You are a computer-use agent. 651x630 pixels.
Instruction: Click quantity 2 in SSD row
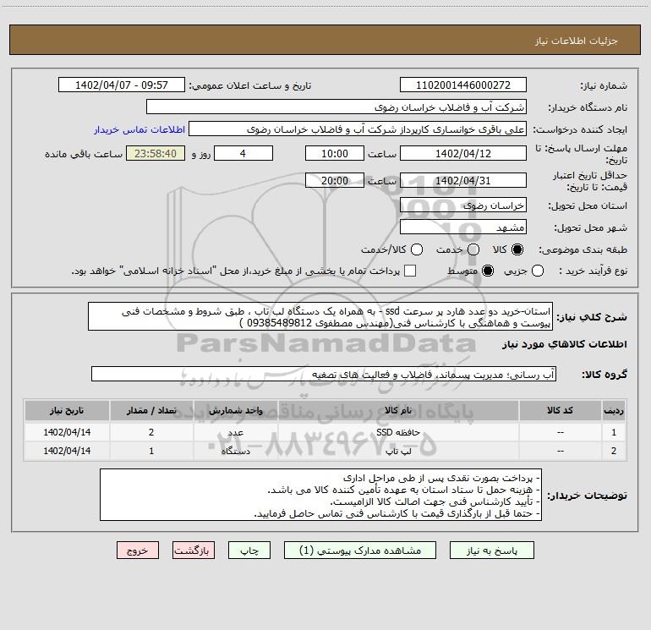click(x=151, y=432)
